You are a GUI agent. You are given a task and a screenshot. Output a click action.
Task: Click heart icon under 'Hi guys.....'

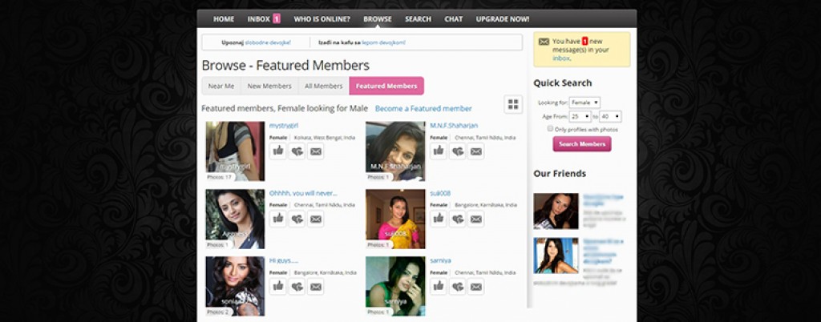pos(297,286)
